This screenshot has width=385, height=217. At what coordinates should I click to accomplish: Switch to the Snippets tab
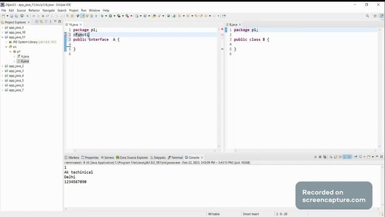(158, 157)
